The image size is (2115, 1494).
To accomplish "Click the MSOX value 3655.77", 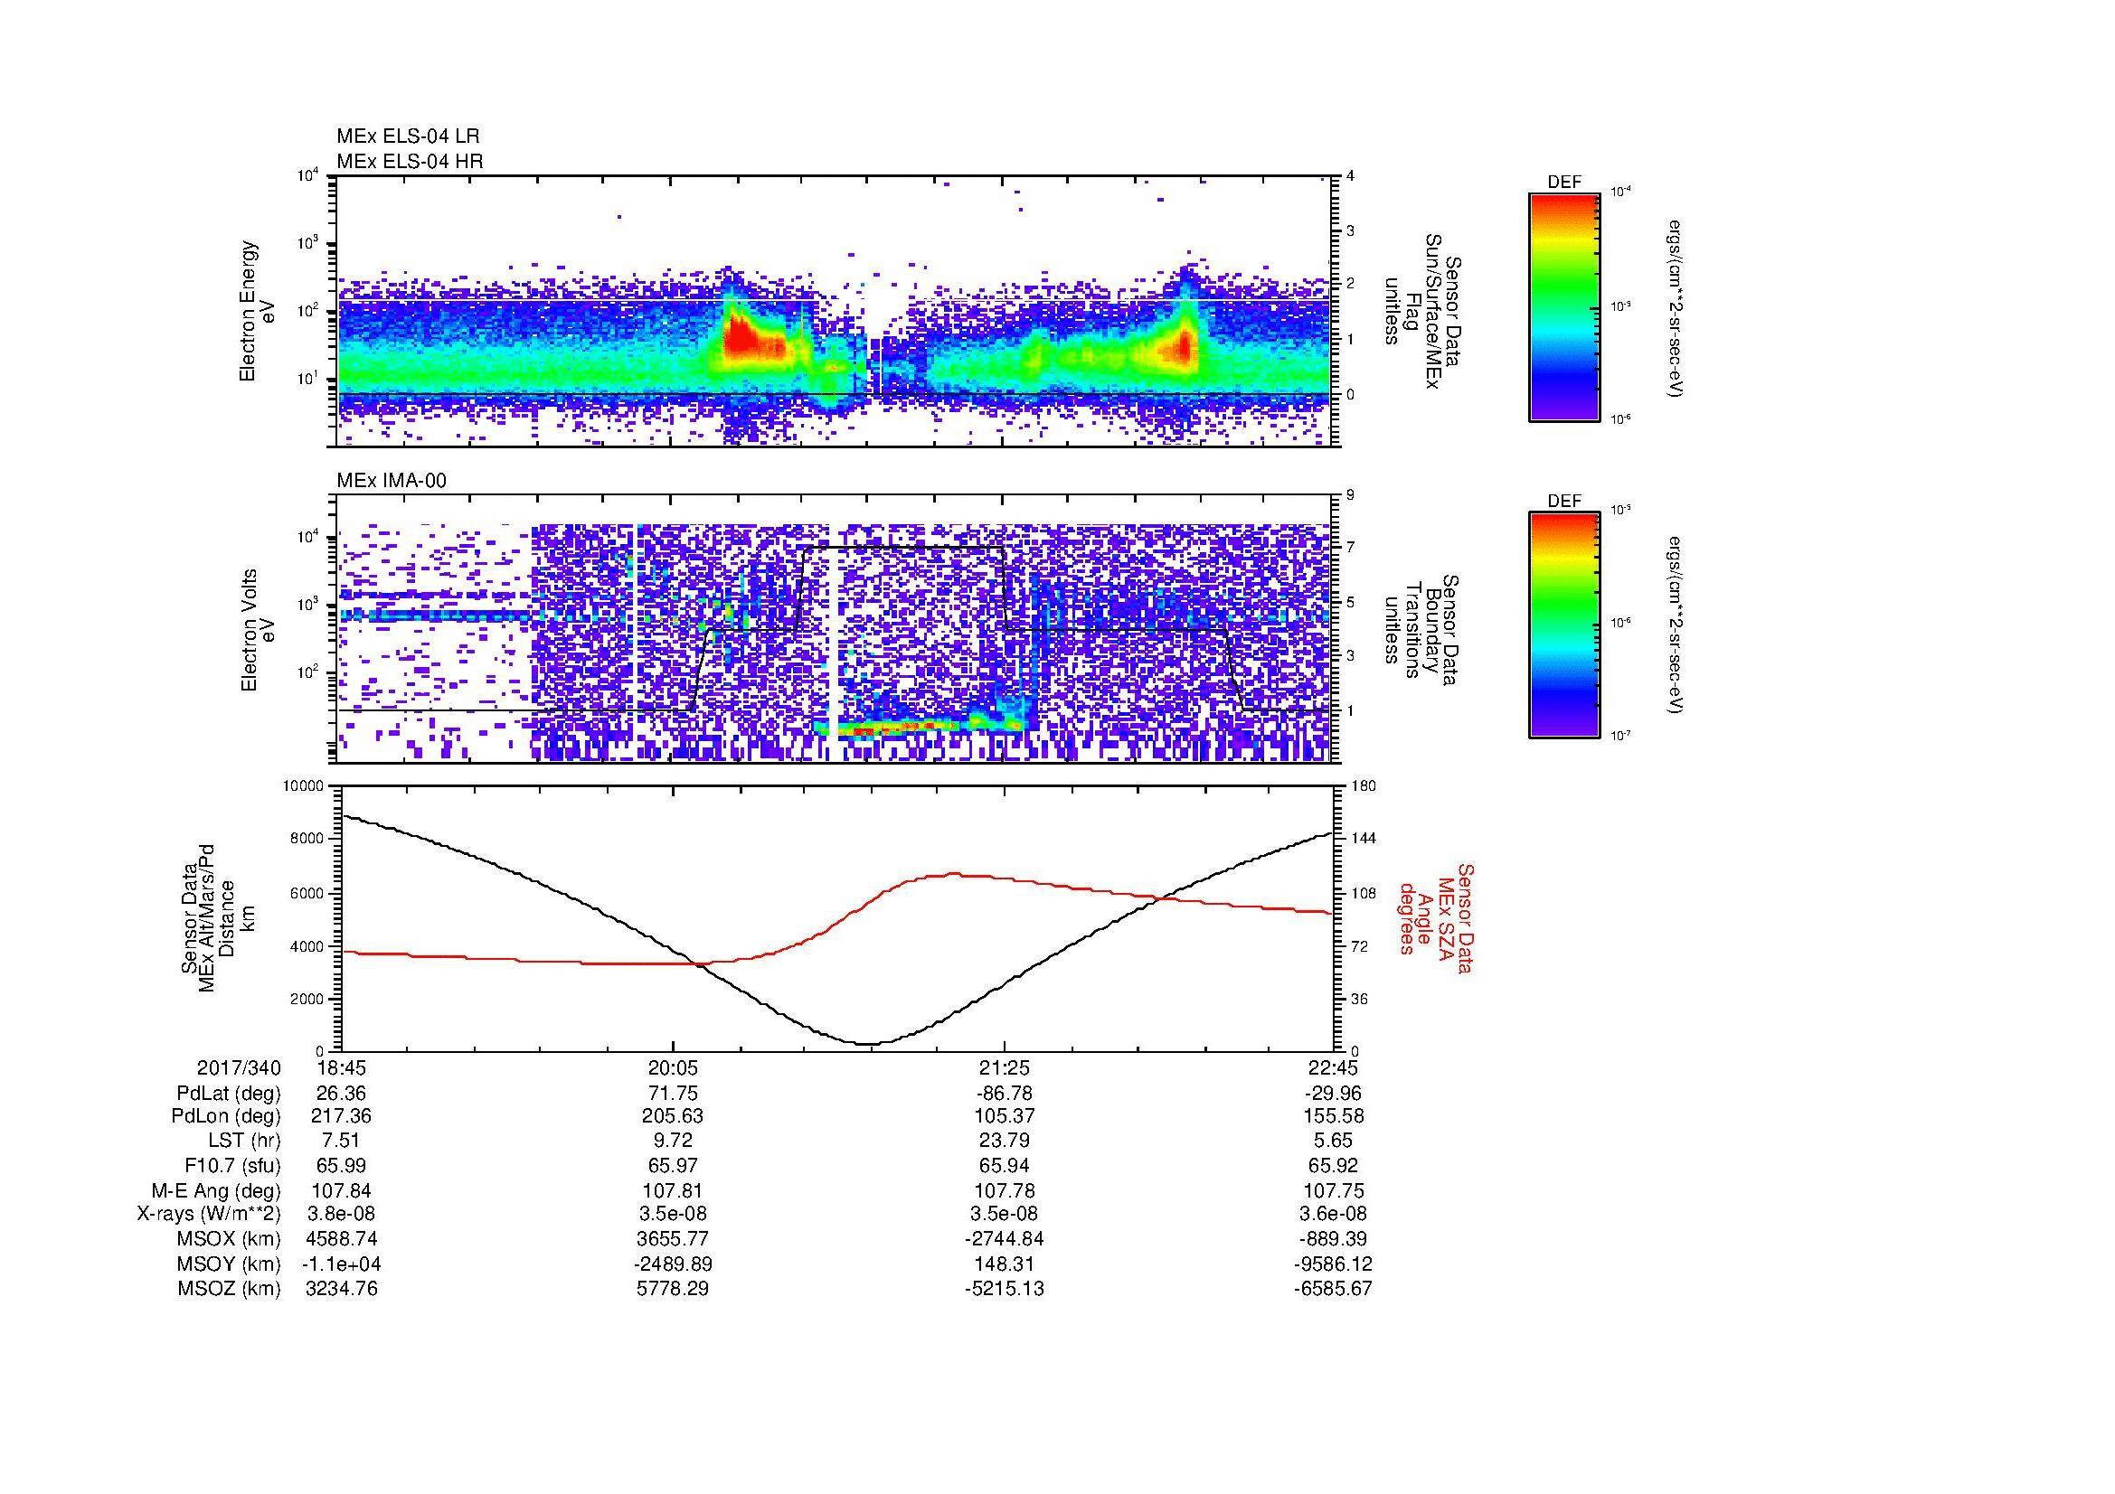I will click(x=674, y=1239).
